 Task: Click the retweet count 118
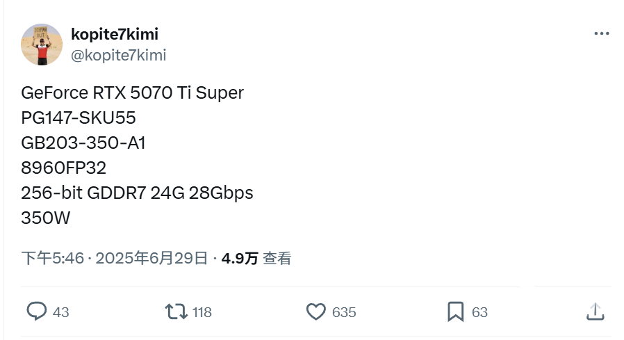(x=202, y=312)
